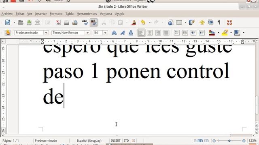
Task: Open the Archivo menu
Action: pyautogui.click(x=7, y=14)
